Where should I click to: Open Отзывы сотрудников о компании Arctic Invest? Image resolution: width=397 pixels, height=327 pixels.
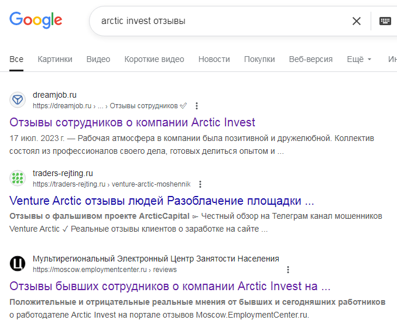point(132,122)
